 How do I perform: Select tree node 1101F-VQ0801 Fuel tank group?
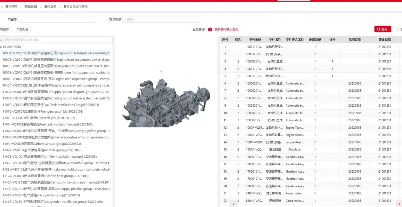pos(39,118)
